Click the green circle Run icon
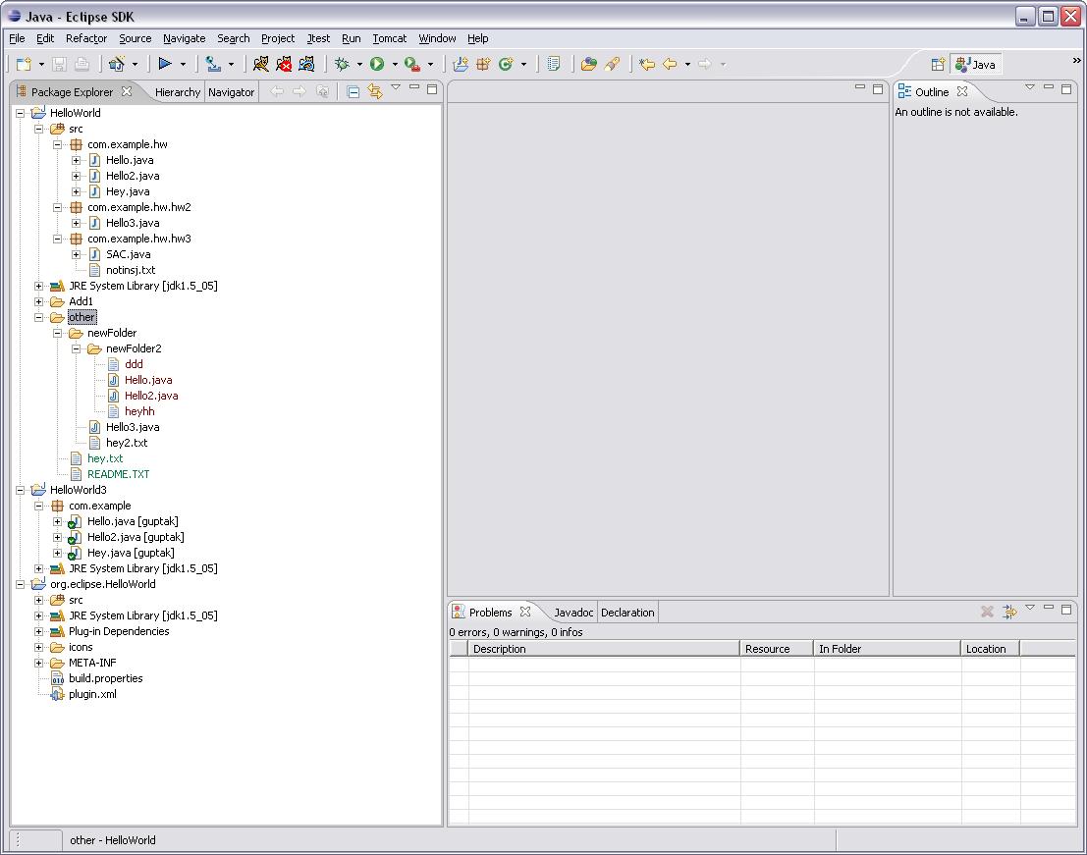Viewport: 1087px width, 855px height. [377, 65]
